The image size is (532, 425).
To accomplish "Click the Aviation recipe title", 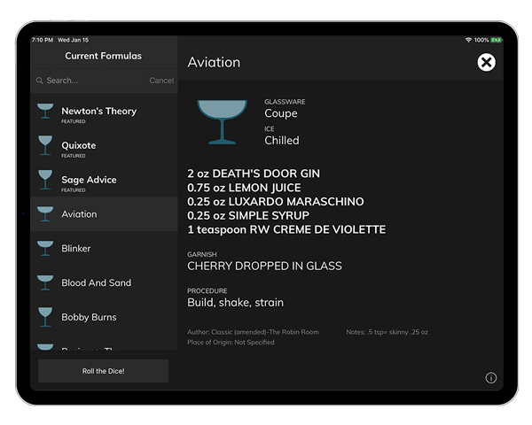I will click(x=214, y=62).
